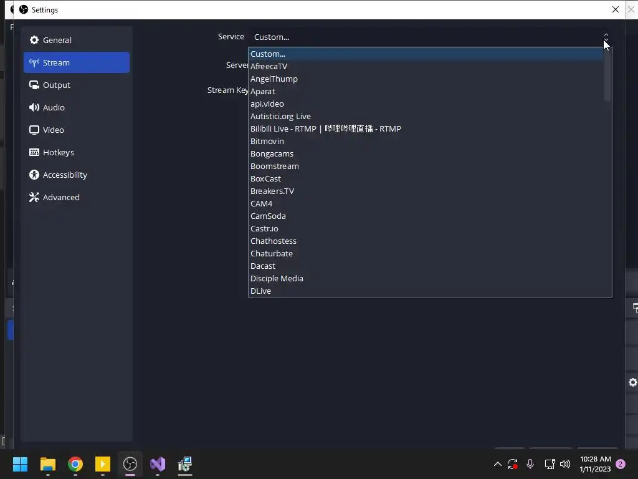
Task: Open Accessibility settings
Action: pyautogui.click(x=77, y=175)
